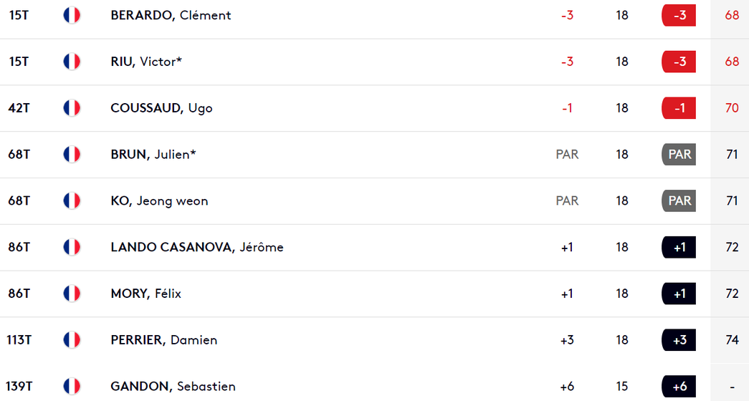The height and width of the screenshot is (401, 749).
Task: Click the flag icon next to RIU, Victor
Action: click(72, 62)
